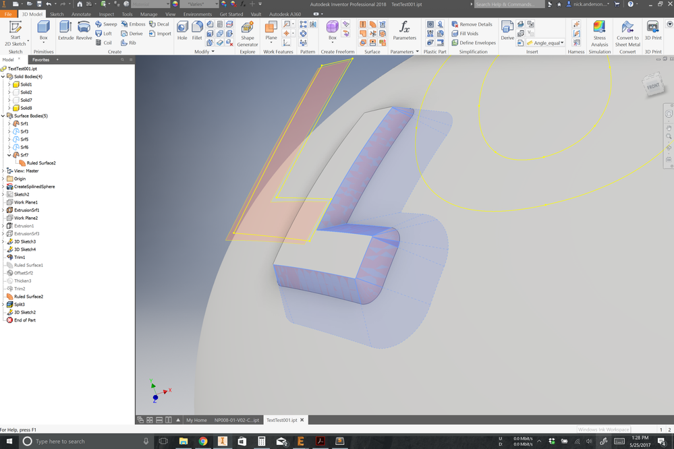Click Convert to Sheet Metal
The height and width of the screenshot is (449, 674).
pyautogui.click(x=627, y=34)
